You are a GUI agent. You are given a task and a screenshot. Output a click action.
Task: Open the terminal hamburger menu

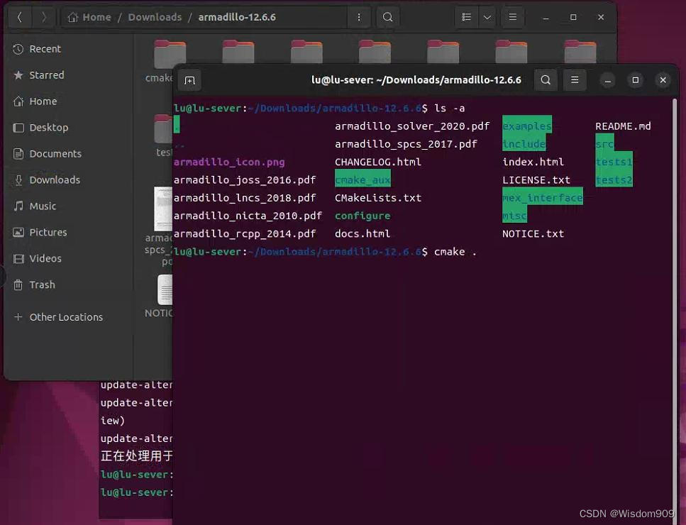pos(574,80)
